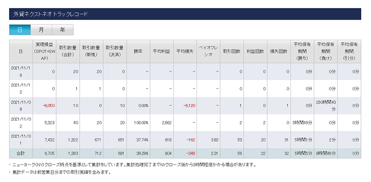Viewport: 371px width, 182px height.
Task: Click the 58時間5分 total holding period
Action: point(303,153)
